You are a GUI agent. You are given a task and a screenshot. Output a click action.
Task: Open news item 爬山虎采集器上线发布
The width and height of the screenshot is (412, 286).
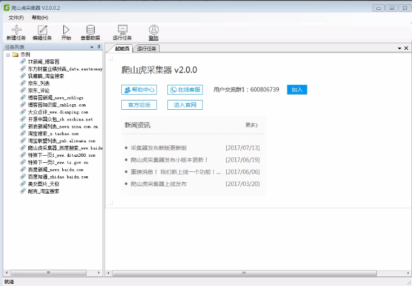[159, 184]
